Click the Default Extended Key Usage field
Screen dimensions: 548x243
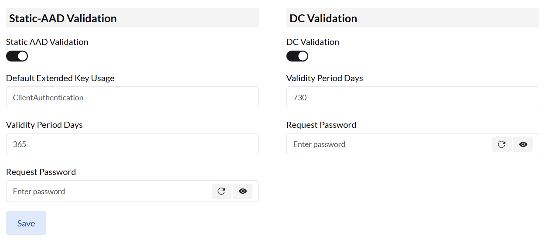(x=132, y=97)
